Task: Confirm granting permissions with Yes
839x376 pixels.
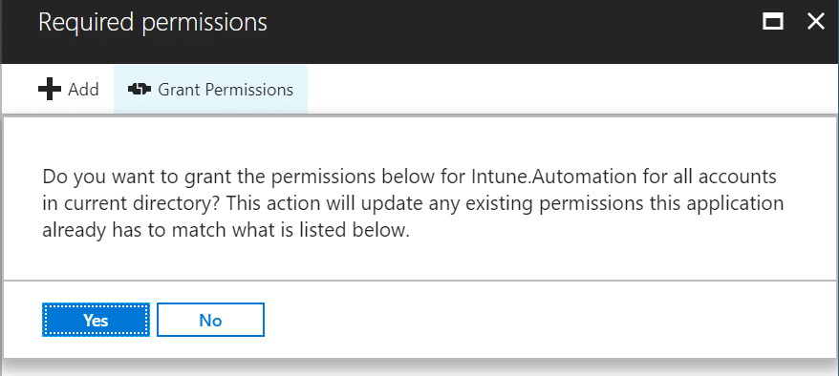Action: tap(96, 320)
